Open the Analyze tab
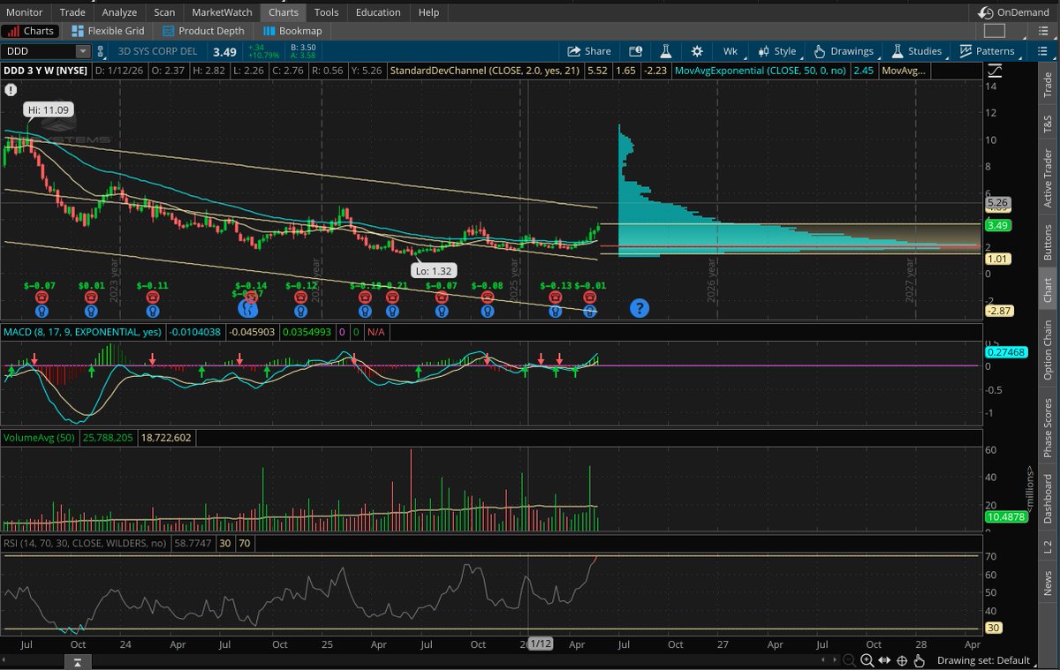The height and width of the screenshot is (670, 1060). point(119,12)
